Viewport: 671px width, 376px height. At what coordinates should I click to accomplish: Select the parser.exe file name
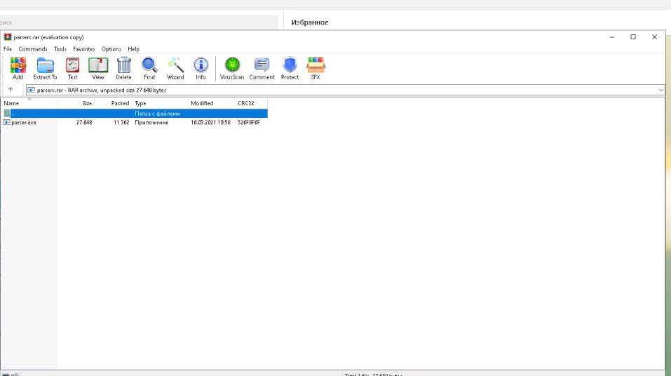click(24, 123)
